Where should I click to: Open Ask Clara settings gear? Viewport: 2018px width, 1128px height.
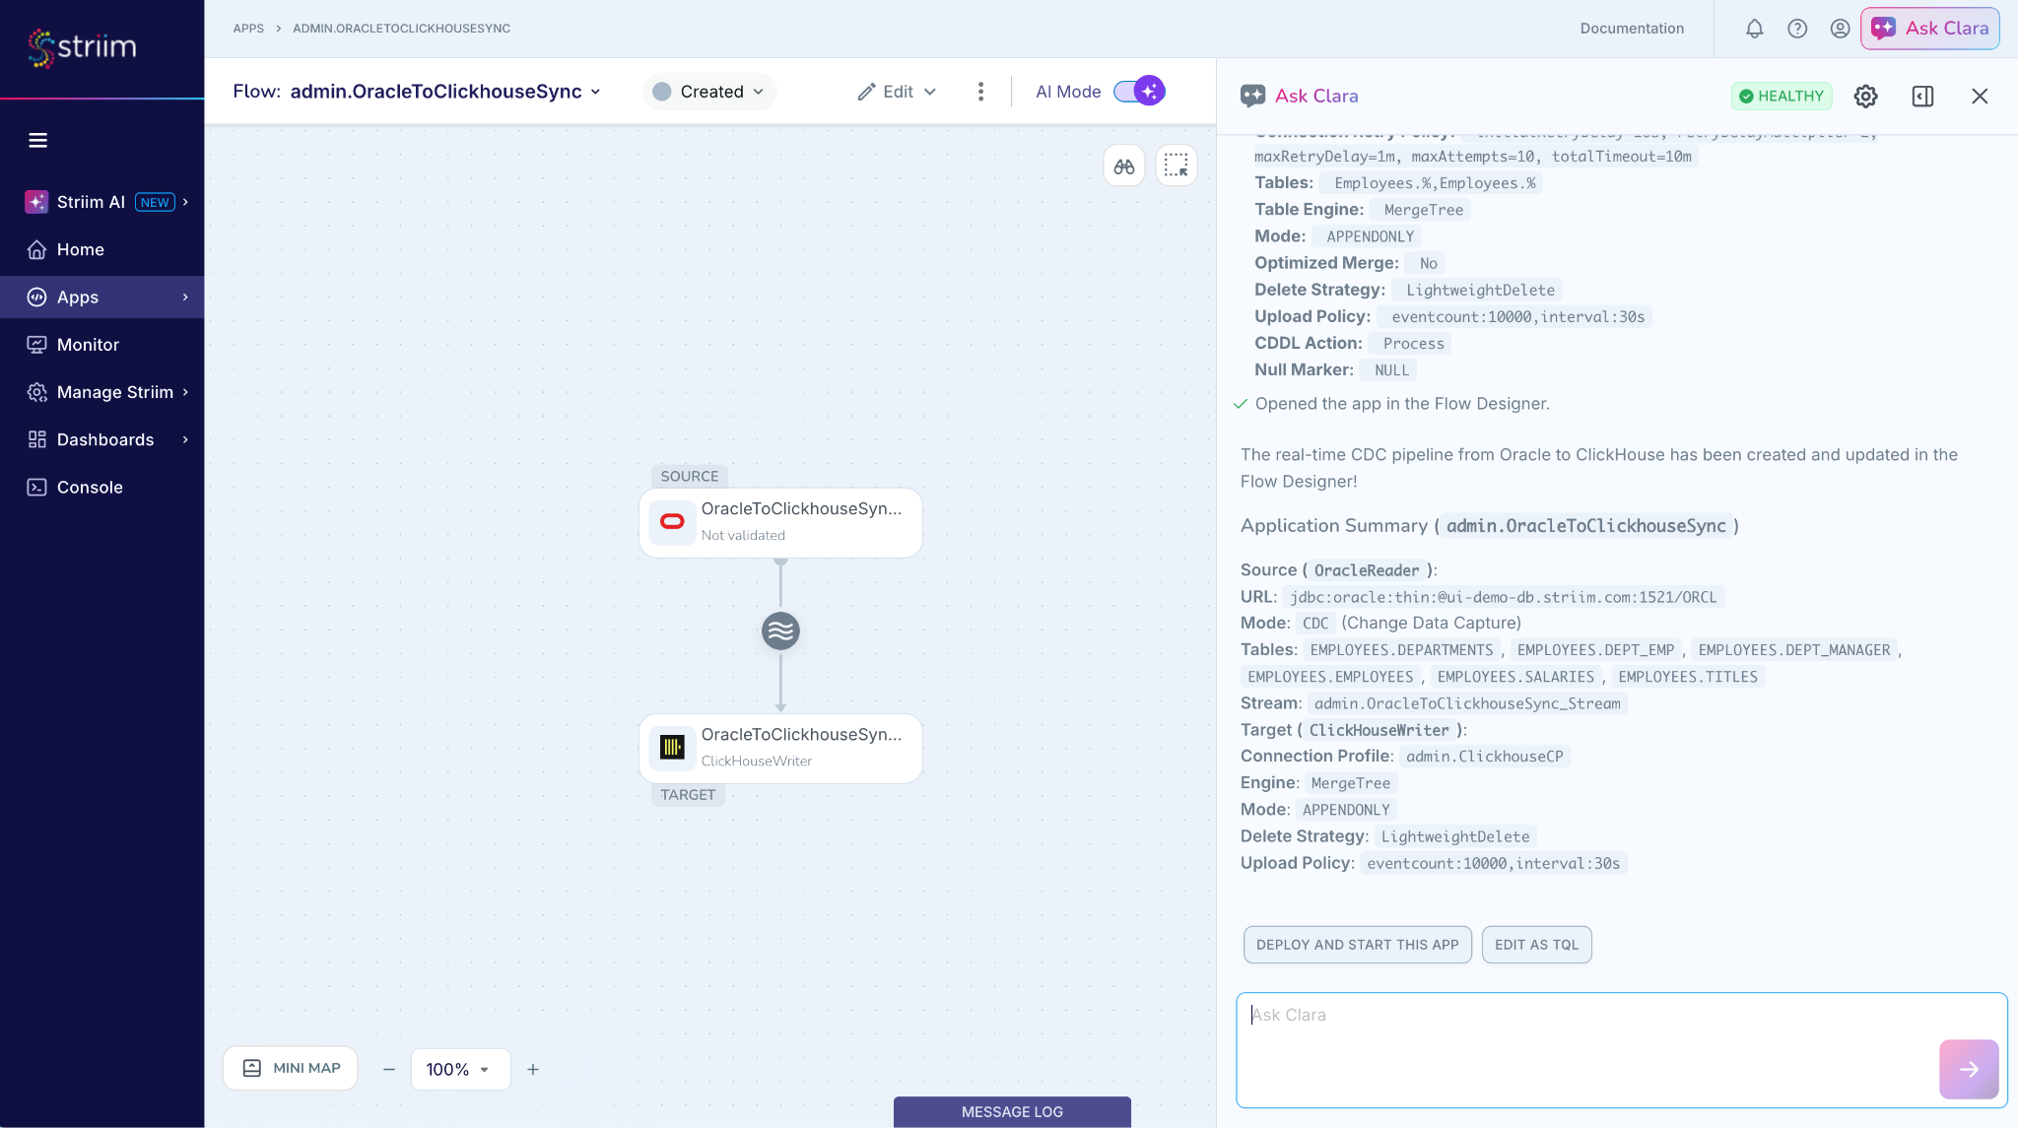pos(1865,96)
